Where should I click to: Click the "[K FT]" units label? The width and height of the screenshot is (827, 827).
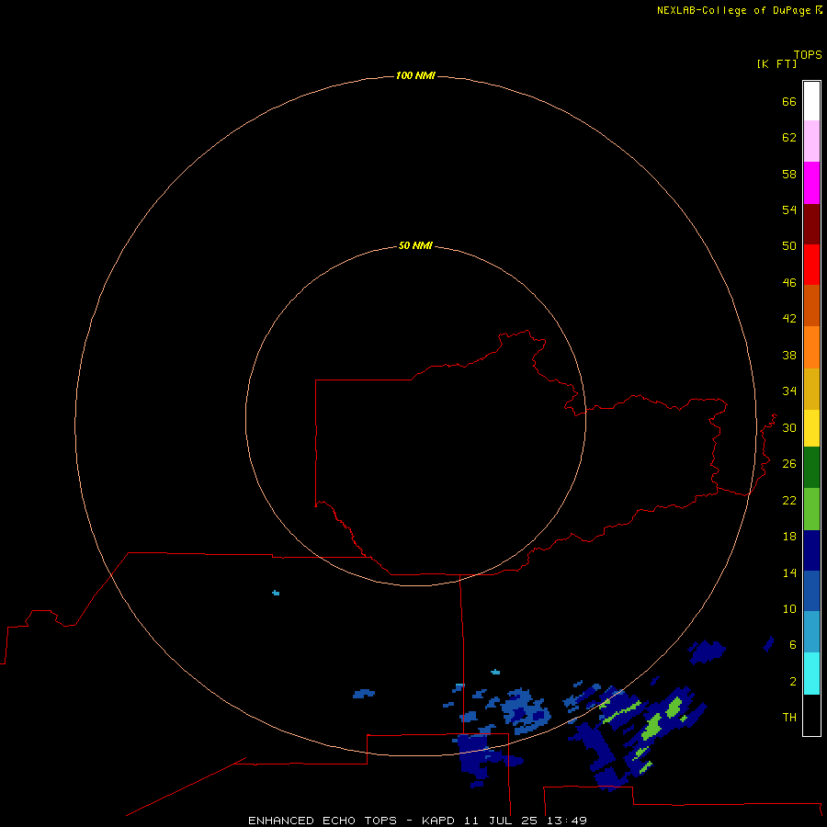(x=776, y=63)
